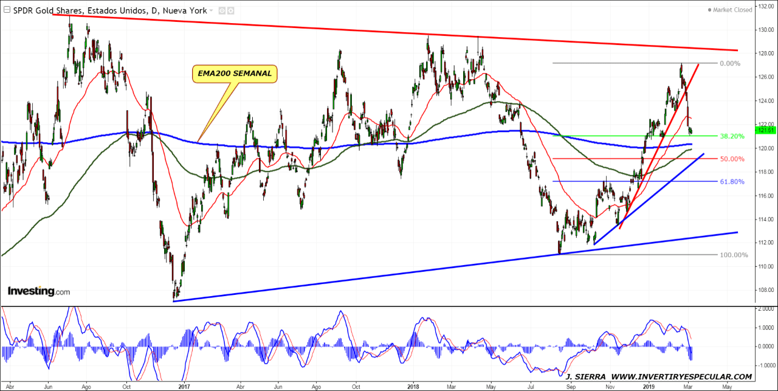The image size is (778, 391).
Task: Click the 132.00 price scale label
Action: point(765,6)
